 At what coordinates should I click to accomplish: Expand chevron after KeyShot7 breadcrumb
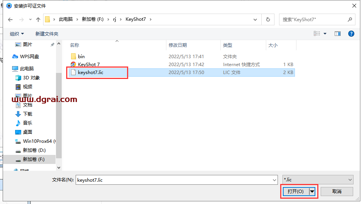[x=150, y=19]
